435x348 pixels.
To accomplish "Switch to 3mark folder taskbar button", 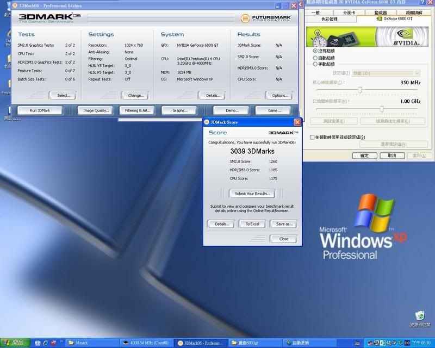I will (92, 343).
